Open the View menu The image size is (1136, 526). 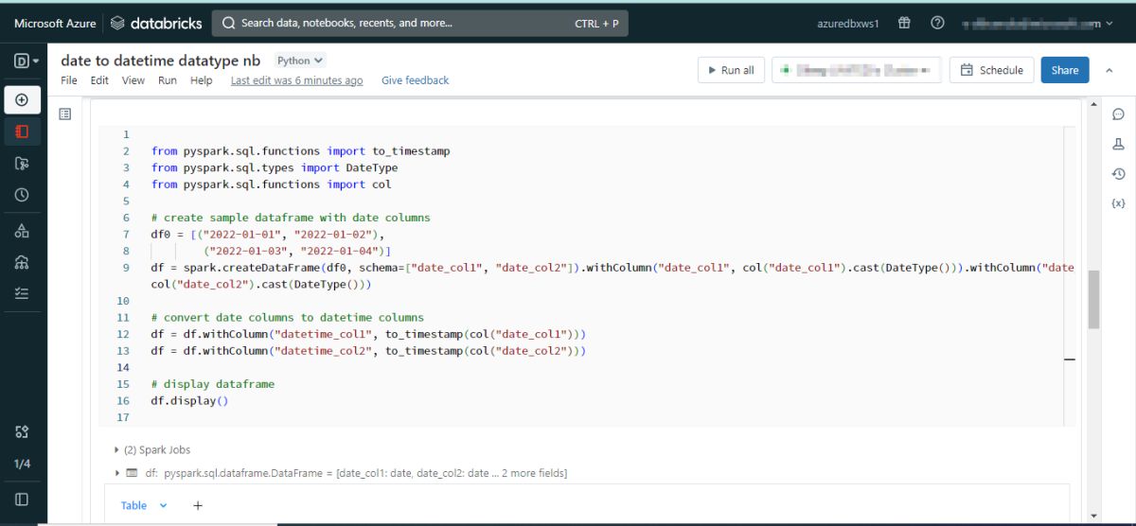click(x=133, y=80)
